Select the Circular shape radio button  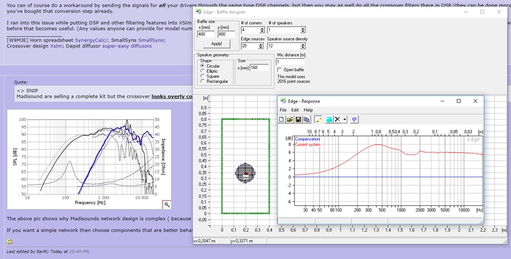(203, 66)
